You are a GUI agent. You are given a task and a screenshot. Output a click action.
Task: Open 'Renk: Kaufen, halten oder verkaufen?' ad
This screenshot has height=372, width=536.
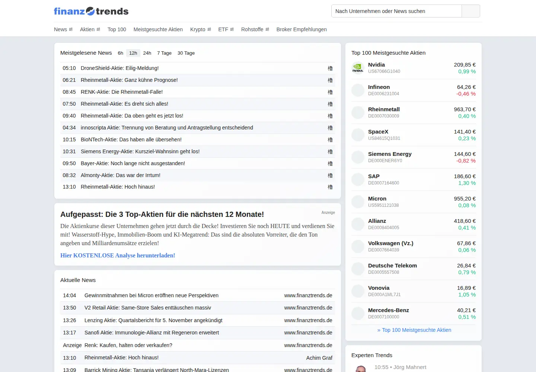coord(128,345)
